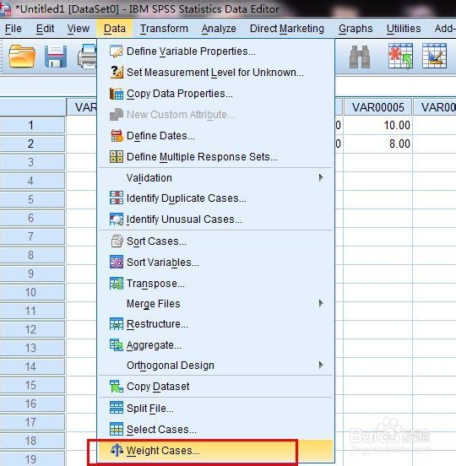Open the Transform menu
Image resolution: width=456 pixels, height=466 pixels.
(x=164, y=29)
